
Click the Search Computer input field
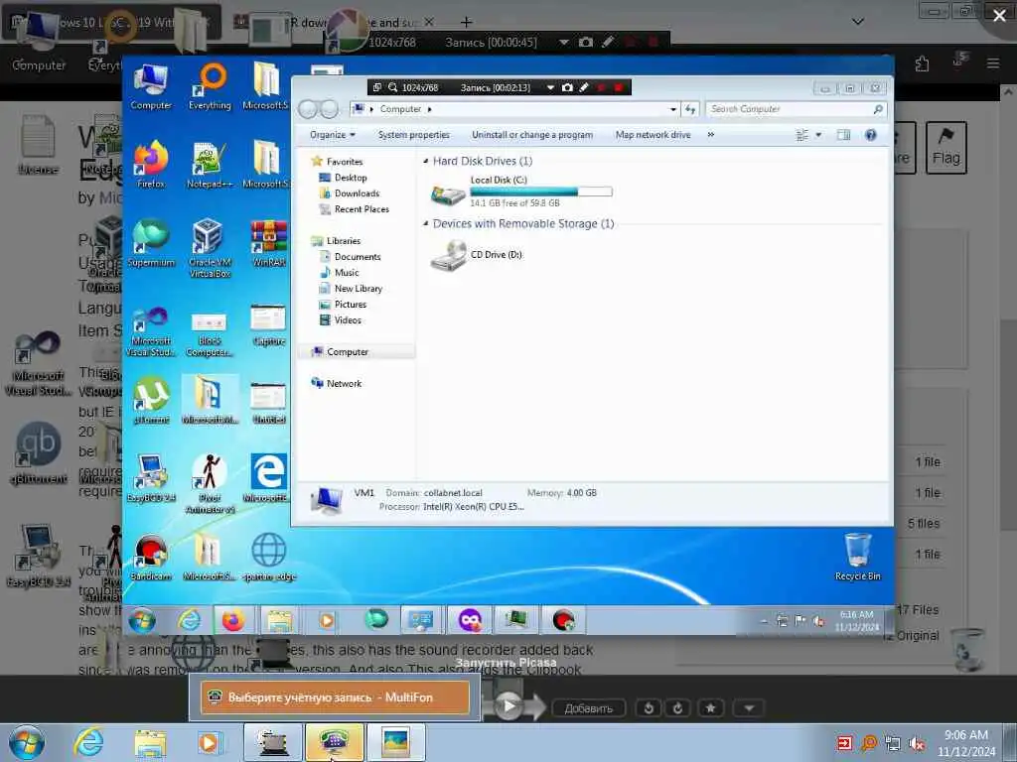pos(796,109)
